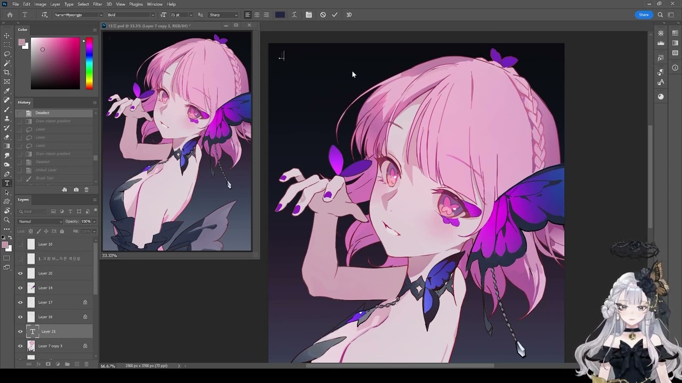Select the Eraser tool

[x=7, y=137]
